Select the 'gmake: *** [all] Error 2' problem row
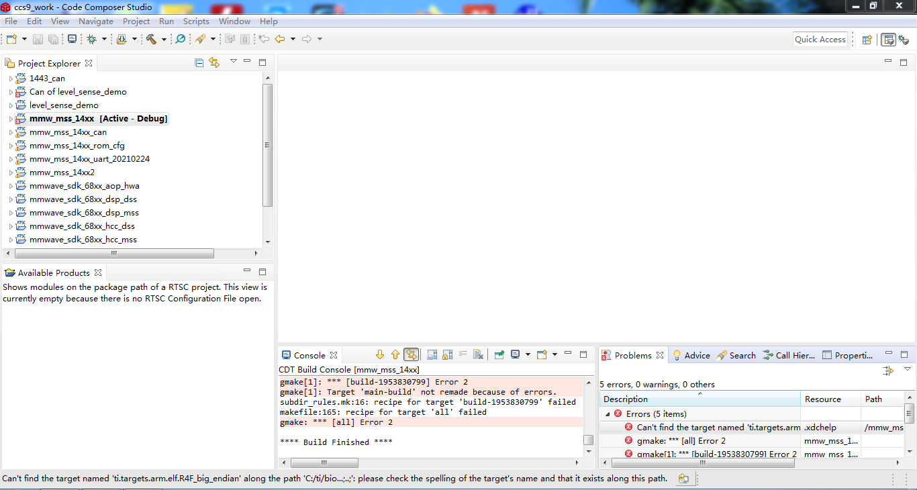This screenshot has height=490, width=917. pyautogui.click(x=752, y=441)
